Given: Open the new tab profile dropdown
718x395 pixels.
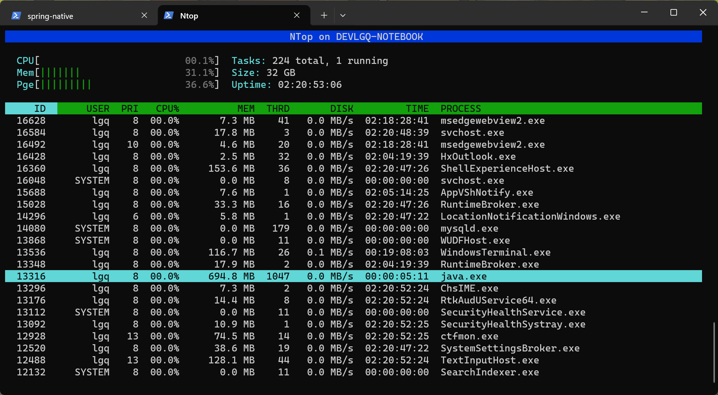Looking at the screenshot, I should [x=343, y=15].
